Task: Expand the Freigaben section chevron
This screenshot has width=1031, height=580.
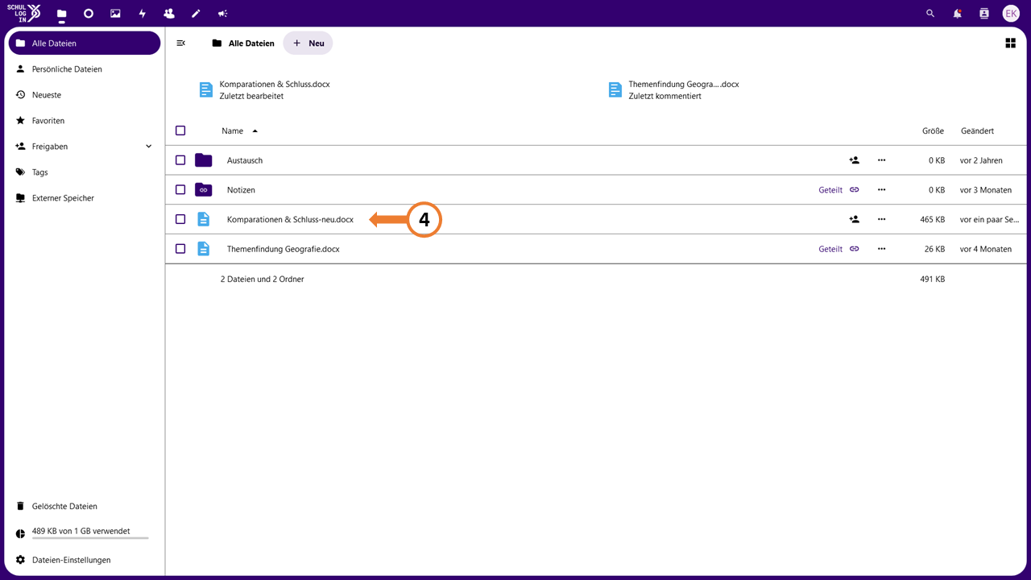Action: click(x=148, y=147)
